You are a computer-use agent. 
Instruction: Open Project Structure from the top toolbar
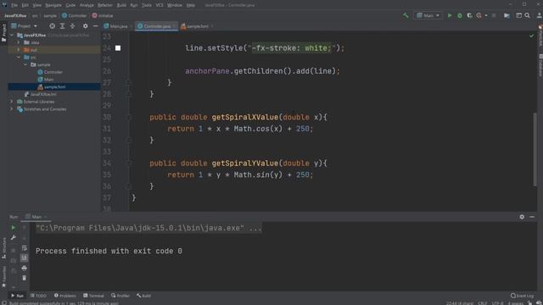[x=507, y=15]
